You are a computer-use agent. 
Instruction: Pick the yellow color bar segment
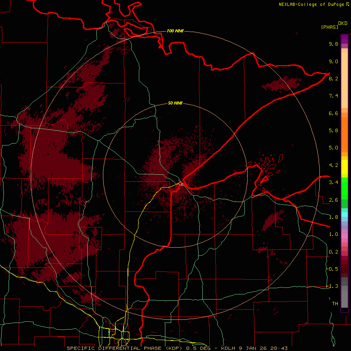pos(344,167)
